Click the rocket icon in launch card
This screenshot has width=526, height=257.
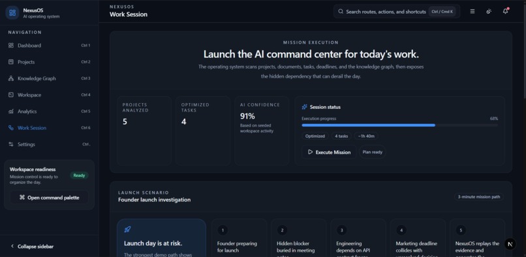click(127, 230)
